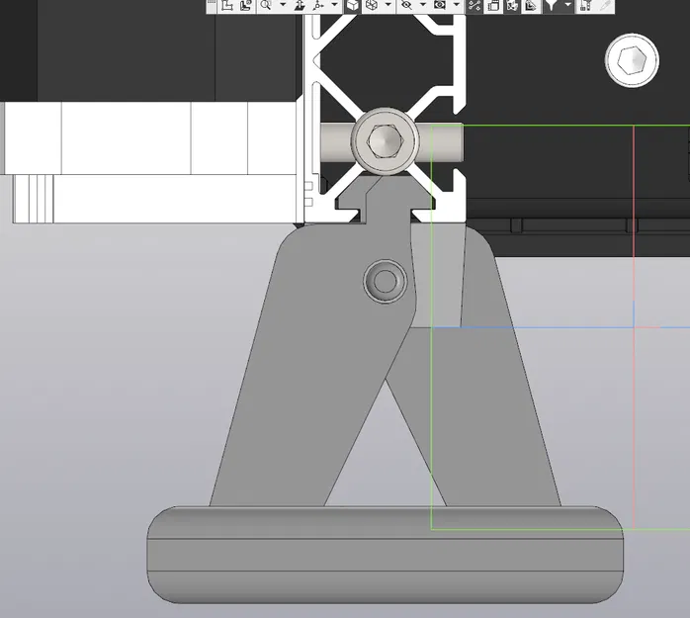Image resolution: width=690 pixels, height=618 pixels.
Task: Open the zoom tool dropdown arrow
Action: coord(283,5)
